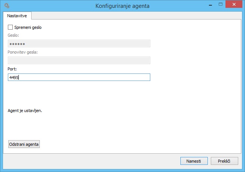
Task: Click the 'Geslo:' label
Action: point(13,35)
